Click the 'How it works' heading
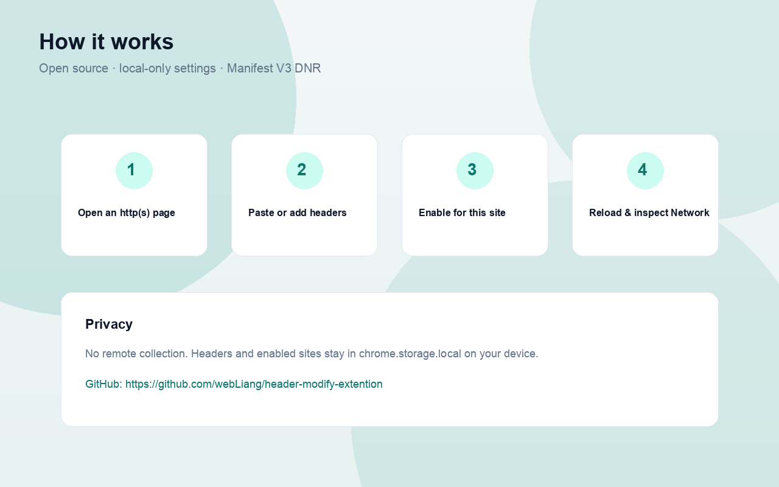This screenshot has height=487, width=779. click(107, 42)
